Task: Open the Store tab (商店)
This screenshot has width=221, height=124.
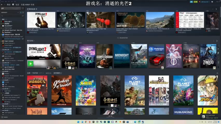Action: click(9, 5)
